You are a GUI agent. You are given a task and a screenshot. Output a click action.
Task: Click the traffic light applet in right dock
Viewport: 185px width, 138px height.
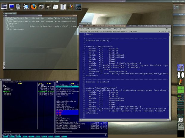(x=181, y=82)
